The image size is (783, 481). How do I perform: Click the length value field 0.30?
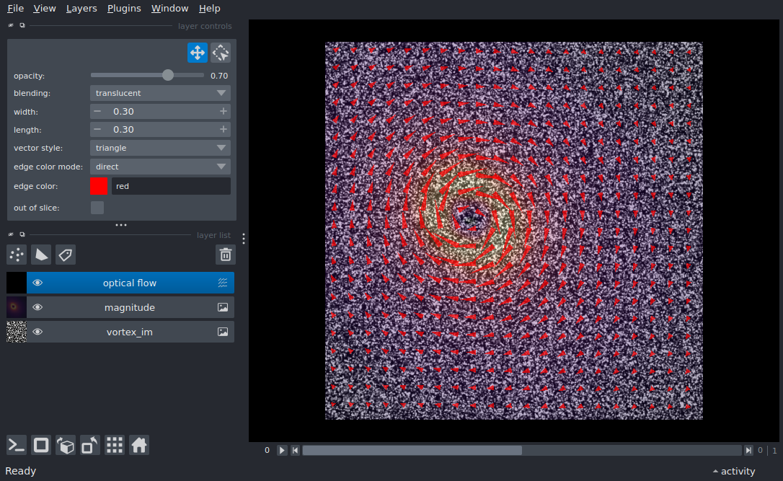[x=160, y=129]
